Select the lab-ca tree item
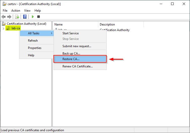Screen dimensions: 190x133 [x=16, y=28]
